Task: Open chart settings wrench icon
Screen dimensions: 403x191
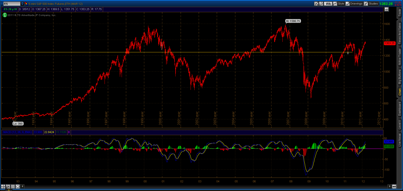Action: tap(321, 4)
